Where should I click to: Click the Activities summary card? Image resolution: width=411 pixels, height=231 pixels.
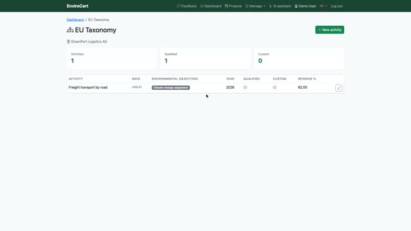tap(112, 58)
